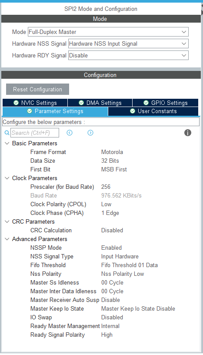
Task: Click the search magnifier icon
Action: tap(7, 133)
